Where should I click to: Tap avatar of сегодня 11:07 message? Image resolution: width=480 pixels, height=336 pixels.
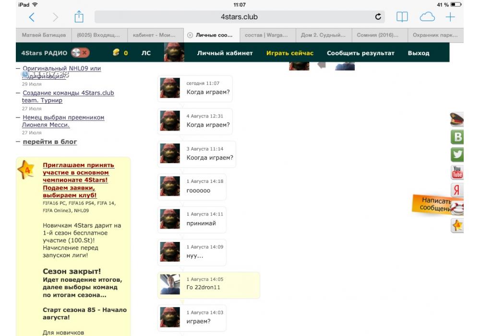170,88
